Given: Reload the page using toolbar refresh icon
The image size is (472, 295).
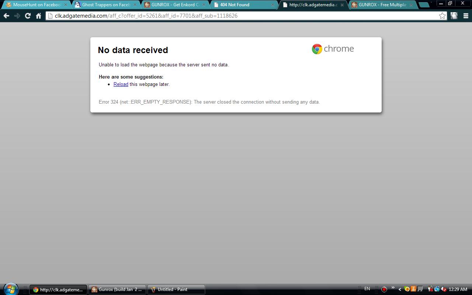Looking at the screenshot, I should coord(28,16).
